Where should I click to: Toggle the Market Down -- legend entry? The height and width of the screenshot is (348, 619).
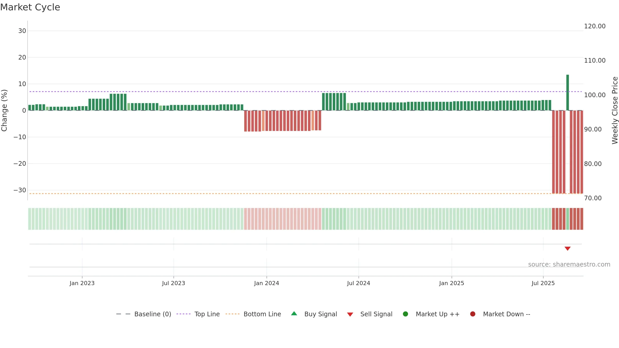500,314
